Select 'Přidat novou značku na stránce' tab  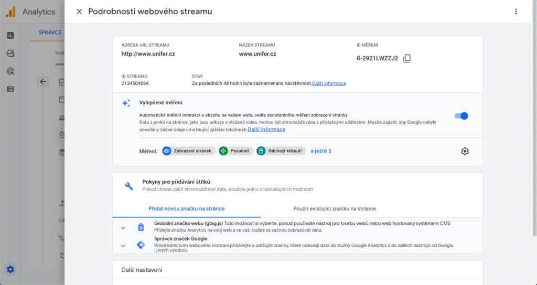click(x=186, y=209)
